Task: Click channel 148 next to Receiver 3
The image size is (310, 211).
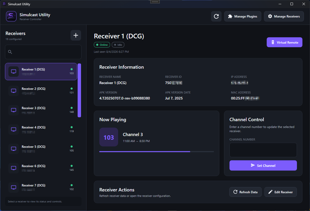Action: click(x=72, y=112)
